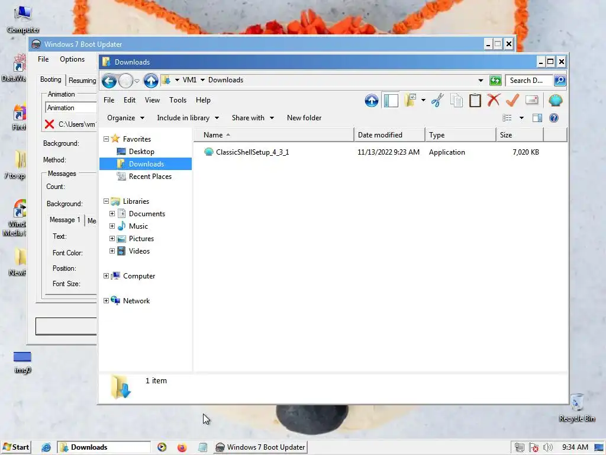Expand the Music library node
Screen dimensions: 606x455
112,226
